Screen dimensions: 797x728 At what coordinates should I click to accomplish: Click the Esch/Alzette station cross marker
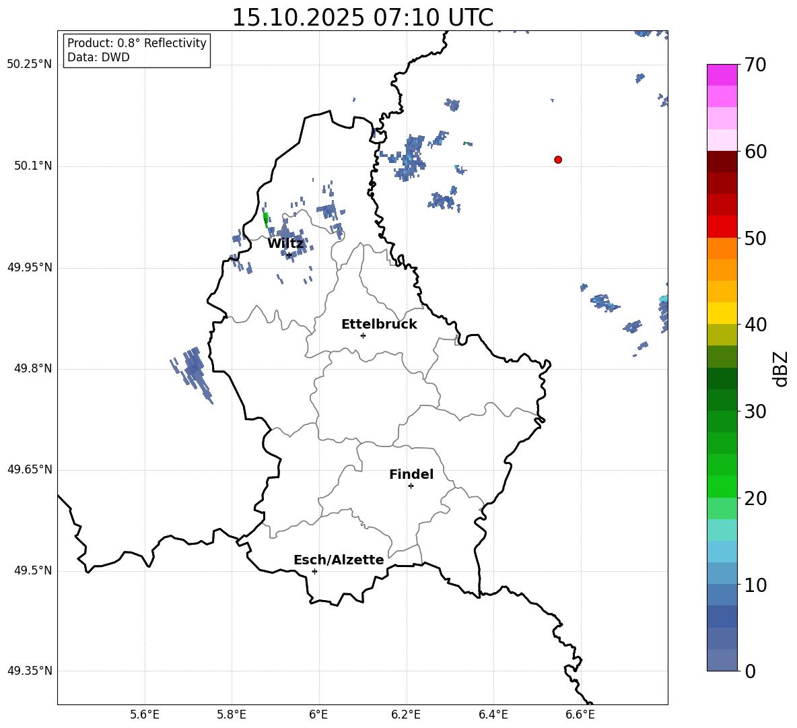coord(314,571)
